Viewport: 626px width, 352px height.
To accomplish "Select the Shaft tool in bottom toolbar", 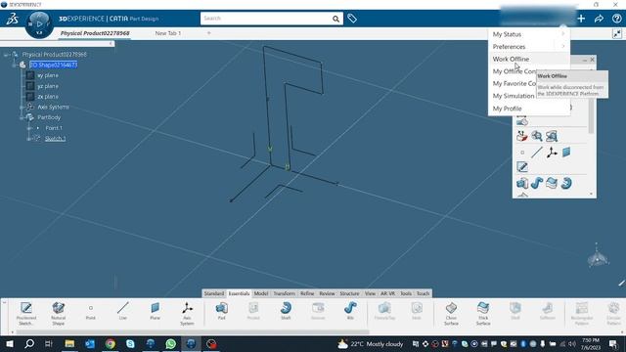I will 286,311.
